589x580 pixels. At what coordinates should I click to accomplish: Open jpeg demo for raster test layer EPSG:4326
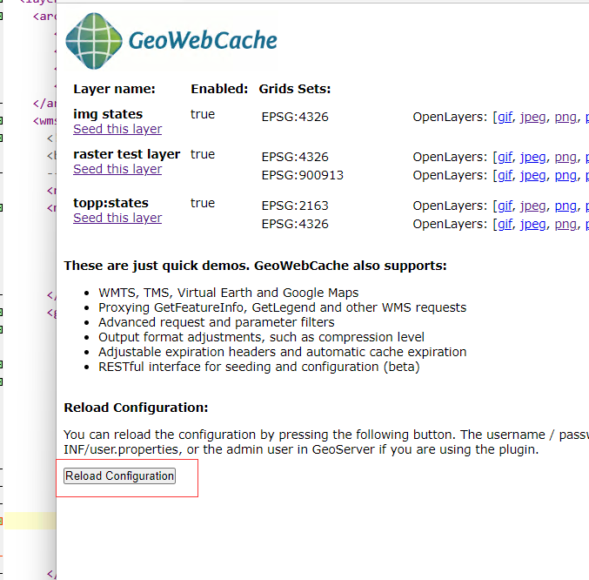[x=533, y=157]
